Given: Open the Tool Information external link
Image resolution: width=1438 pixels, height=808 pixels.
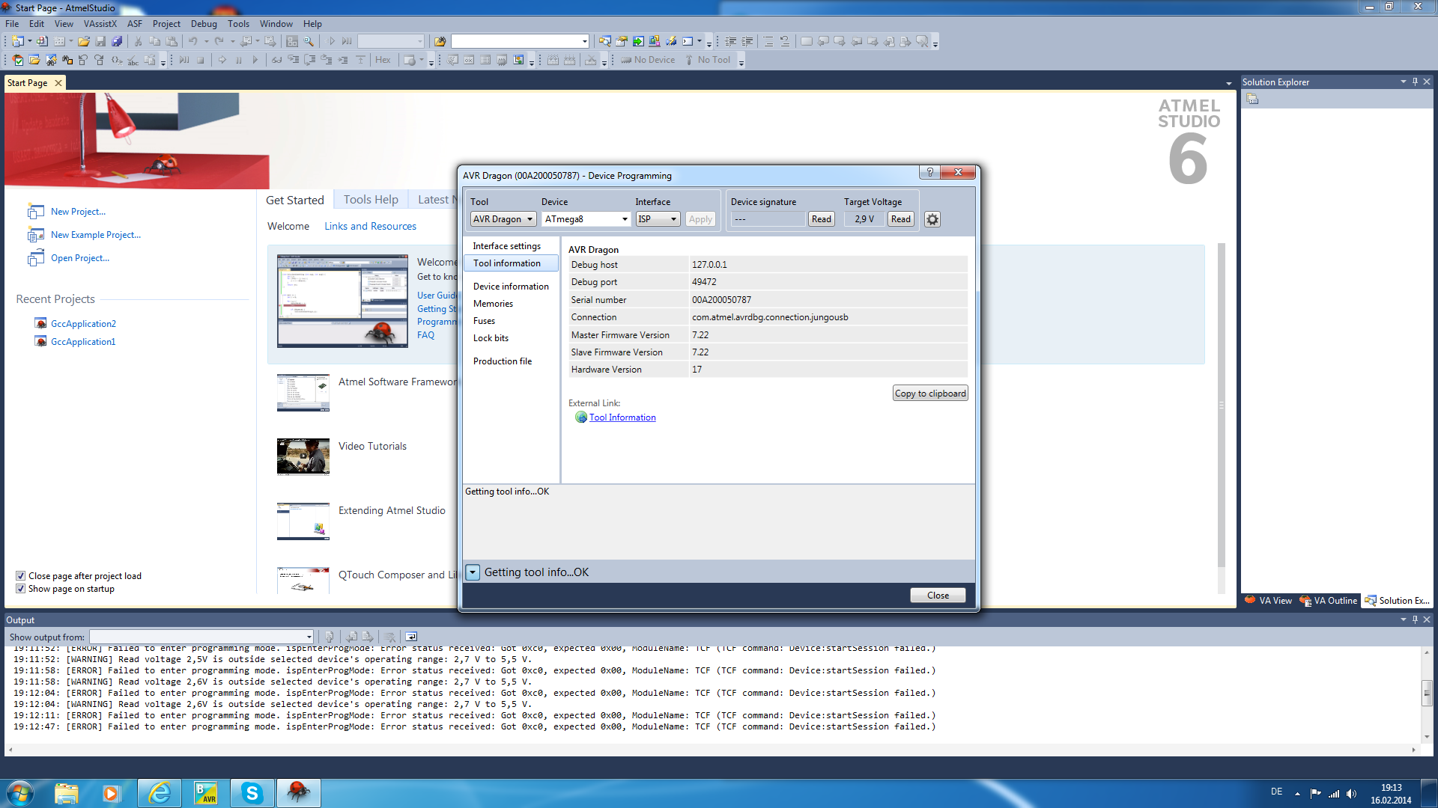Looking at the screenshot, I should 622,417.
